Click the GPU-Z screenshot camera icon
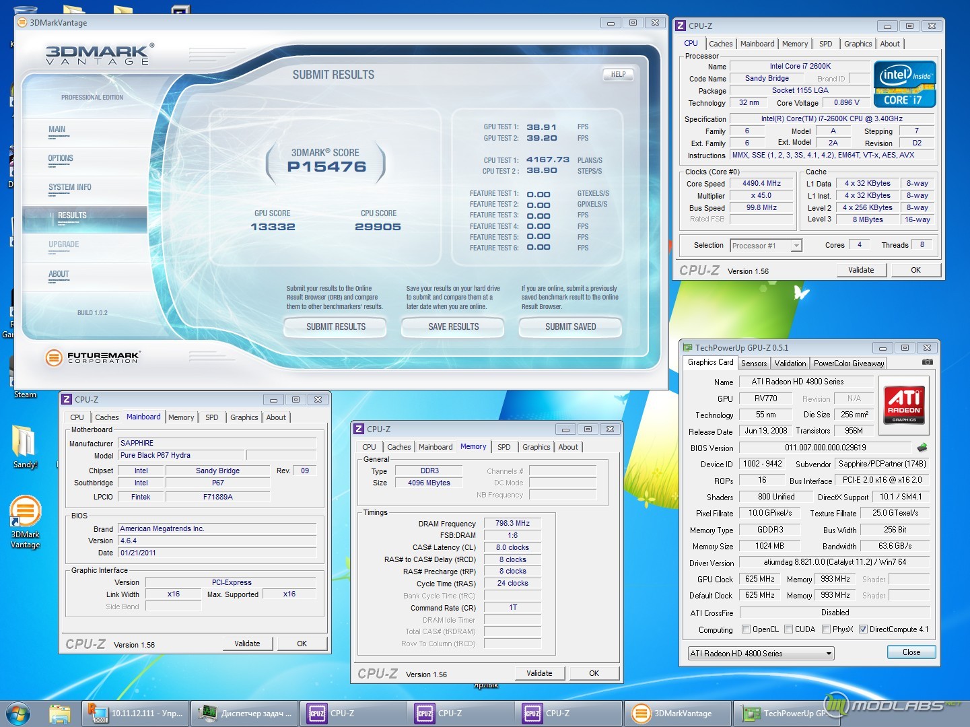 (927, 362)
